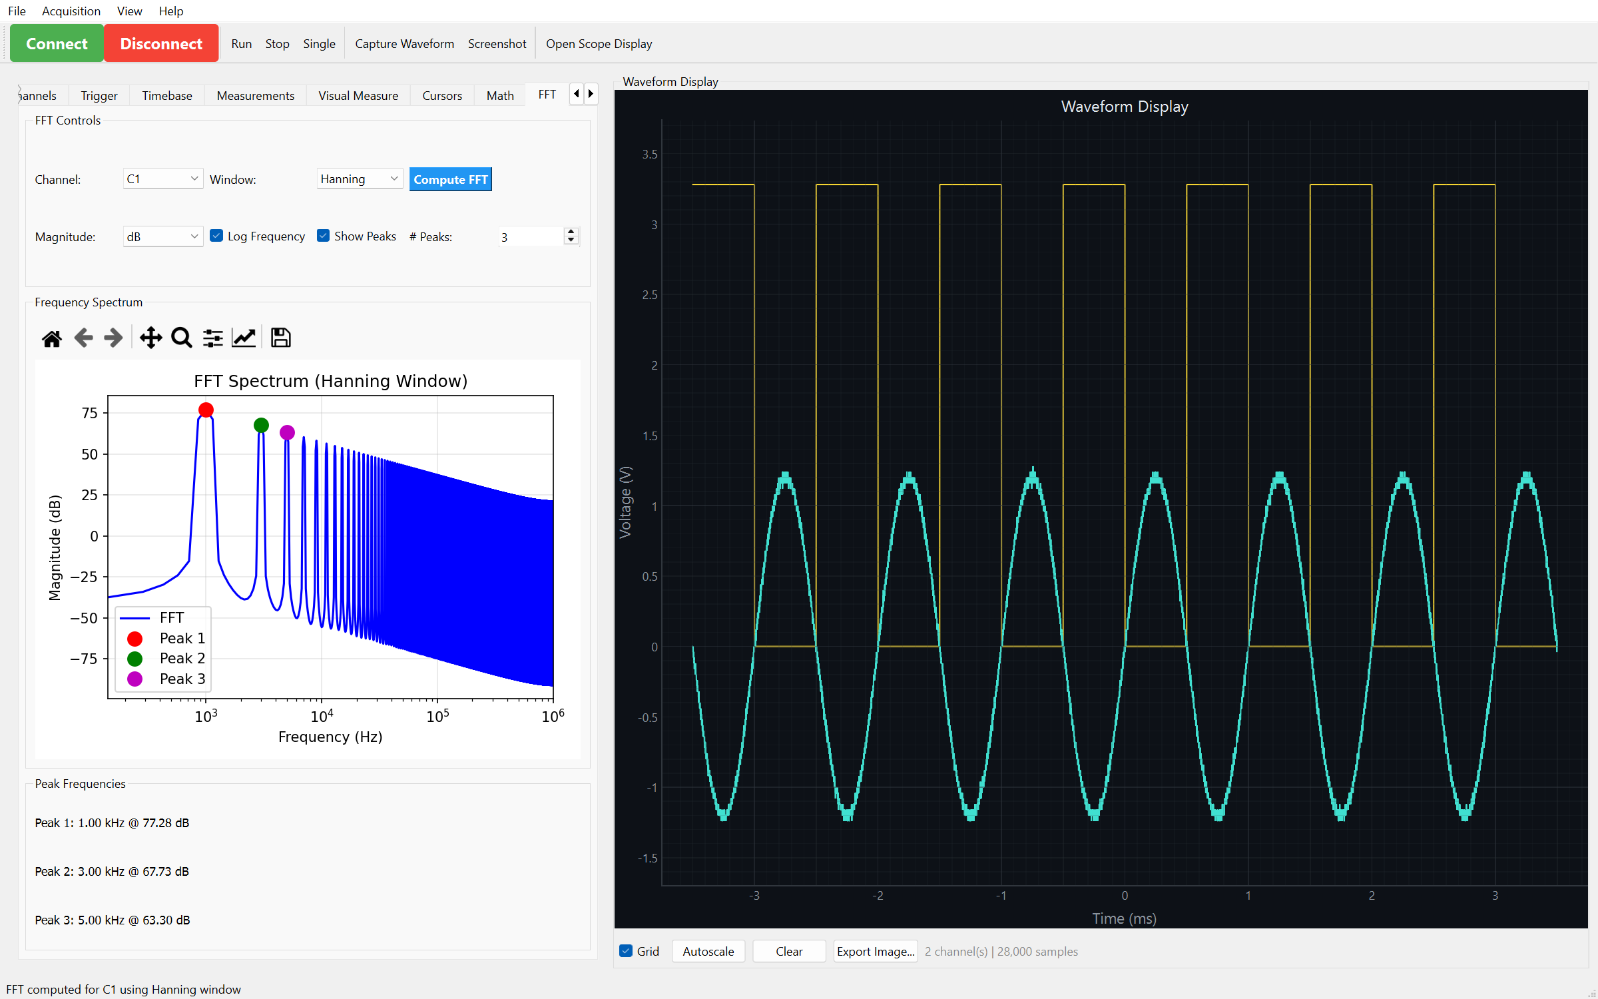Switch to the Timebase tab
The height and width of the screenshot is (999, 1598).
click(167, 96)
